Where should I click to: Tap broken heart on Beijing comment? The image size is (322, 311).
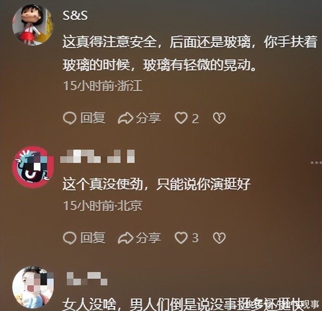click(219, 238)
